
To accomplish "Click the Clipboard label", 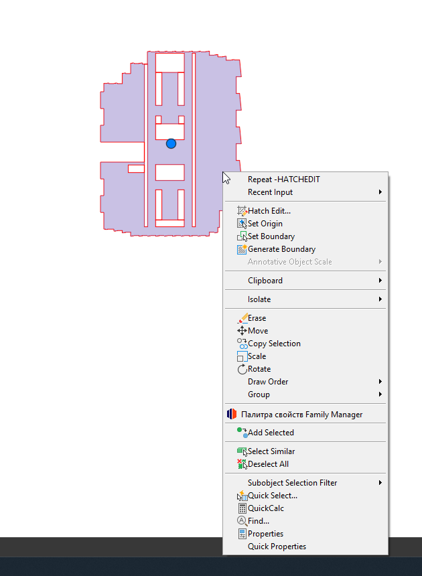I will tap(265, 281).
